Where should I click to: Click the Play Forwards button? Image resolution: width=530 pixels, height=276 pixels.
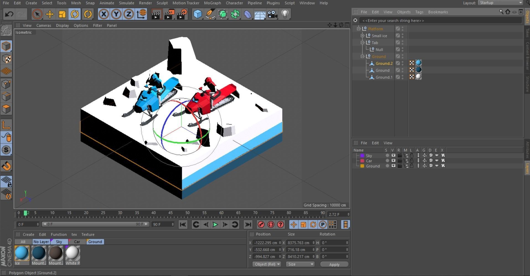[215, 225]
